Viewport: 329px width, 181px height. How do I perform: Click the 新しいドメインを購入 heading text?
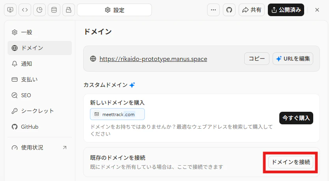click(117, 103)
